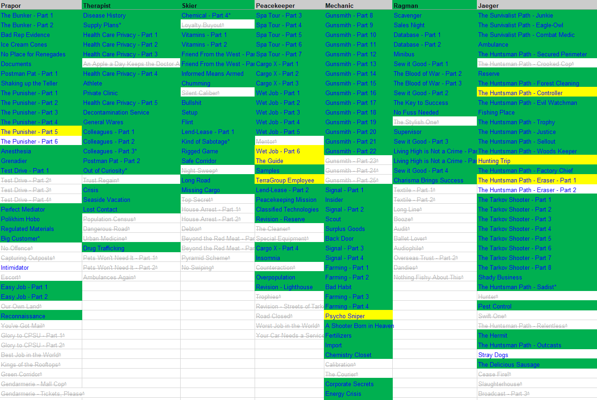Click the Chemistry Closet cell
597x400 pixels.
(359, 355)
